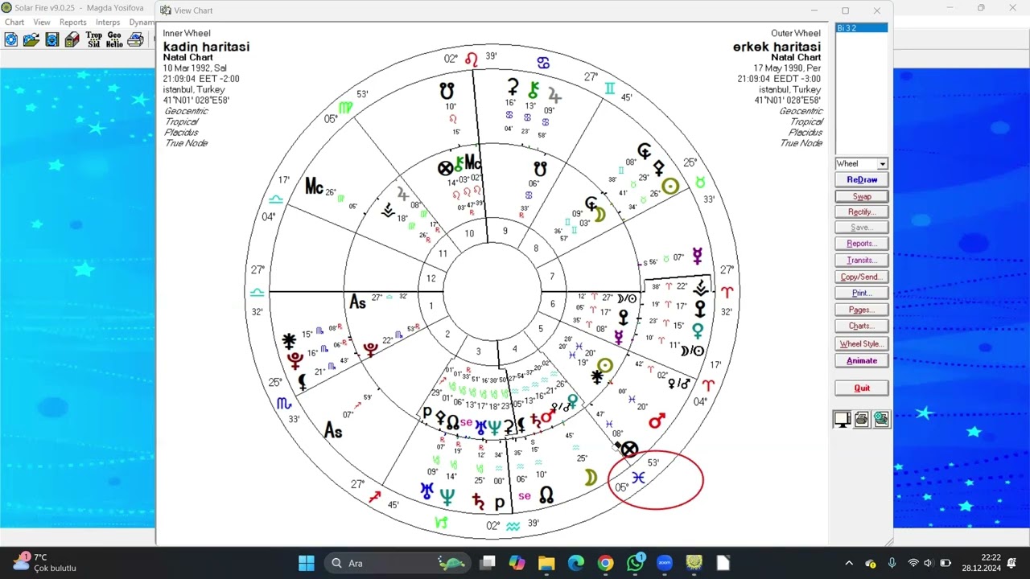Click the Swap button
The width and height of the screenshot is (1030, 579).
pyautogui.click(x=862, y=196)
